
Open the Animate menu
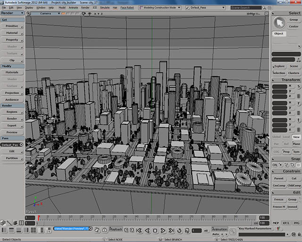pyautogui.click(x=73, y=8)
